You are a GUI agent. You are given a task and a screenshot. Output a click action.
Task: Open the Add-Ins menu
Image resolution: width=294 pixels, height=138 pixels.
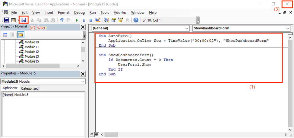pyautogui.click(x=120, y=13)
